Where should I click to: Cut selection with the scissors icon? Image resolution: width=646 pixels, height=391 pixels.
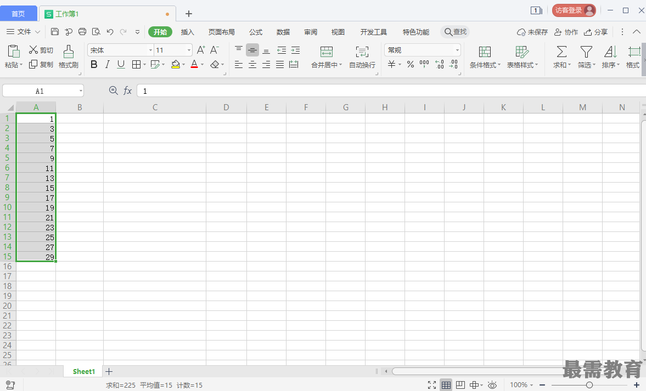point(33,50)
